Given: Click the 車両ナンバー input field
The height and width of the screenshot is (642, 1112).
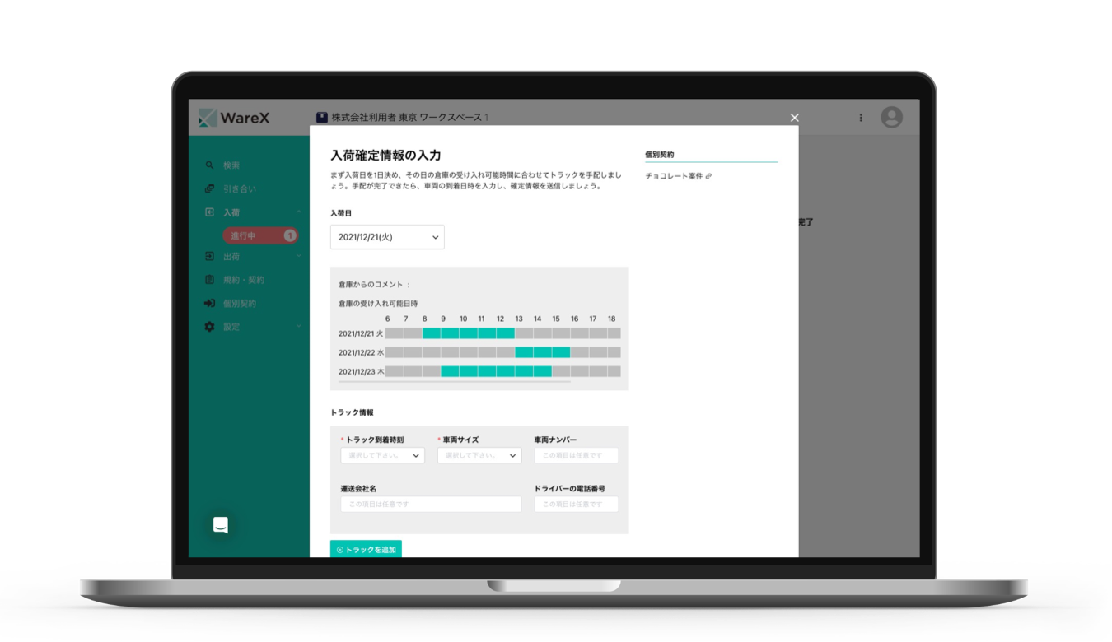Looking at the screenshot, I should [x=576, y=455].
